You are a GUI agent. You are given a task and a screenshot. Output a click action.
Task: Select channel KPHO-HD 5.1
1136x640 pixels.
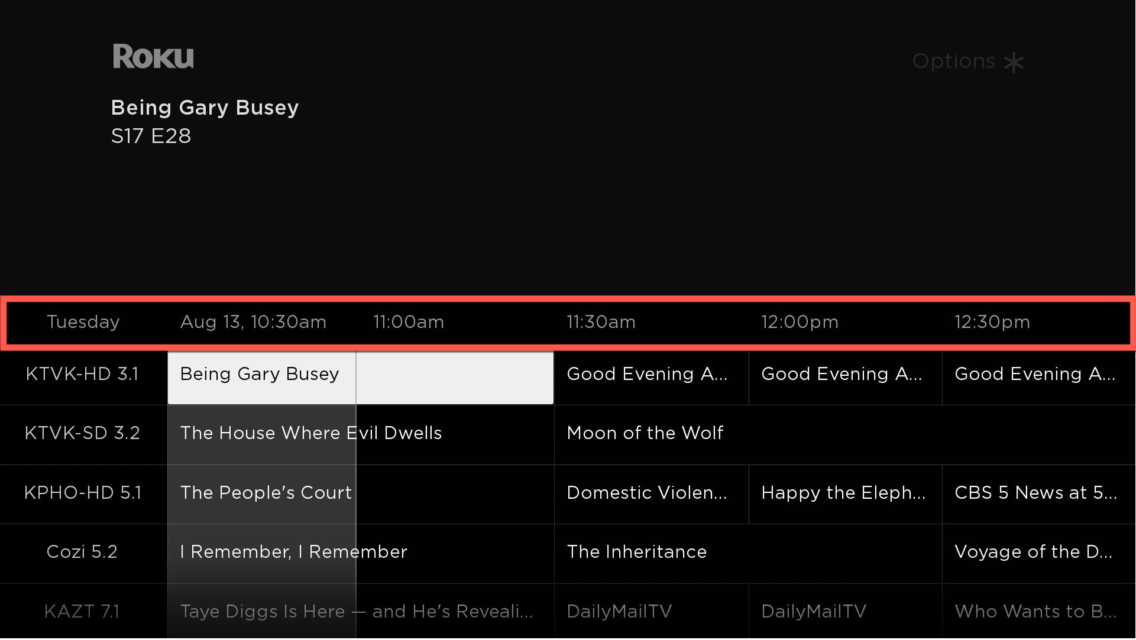(x=83, y=493)
